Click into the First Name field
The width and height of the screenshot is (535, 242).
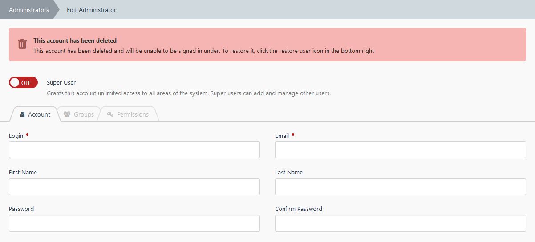click(134, 187)
